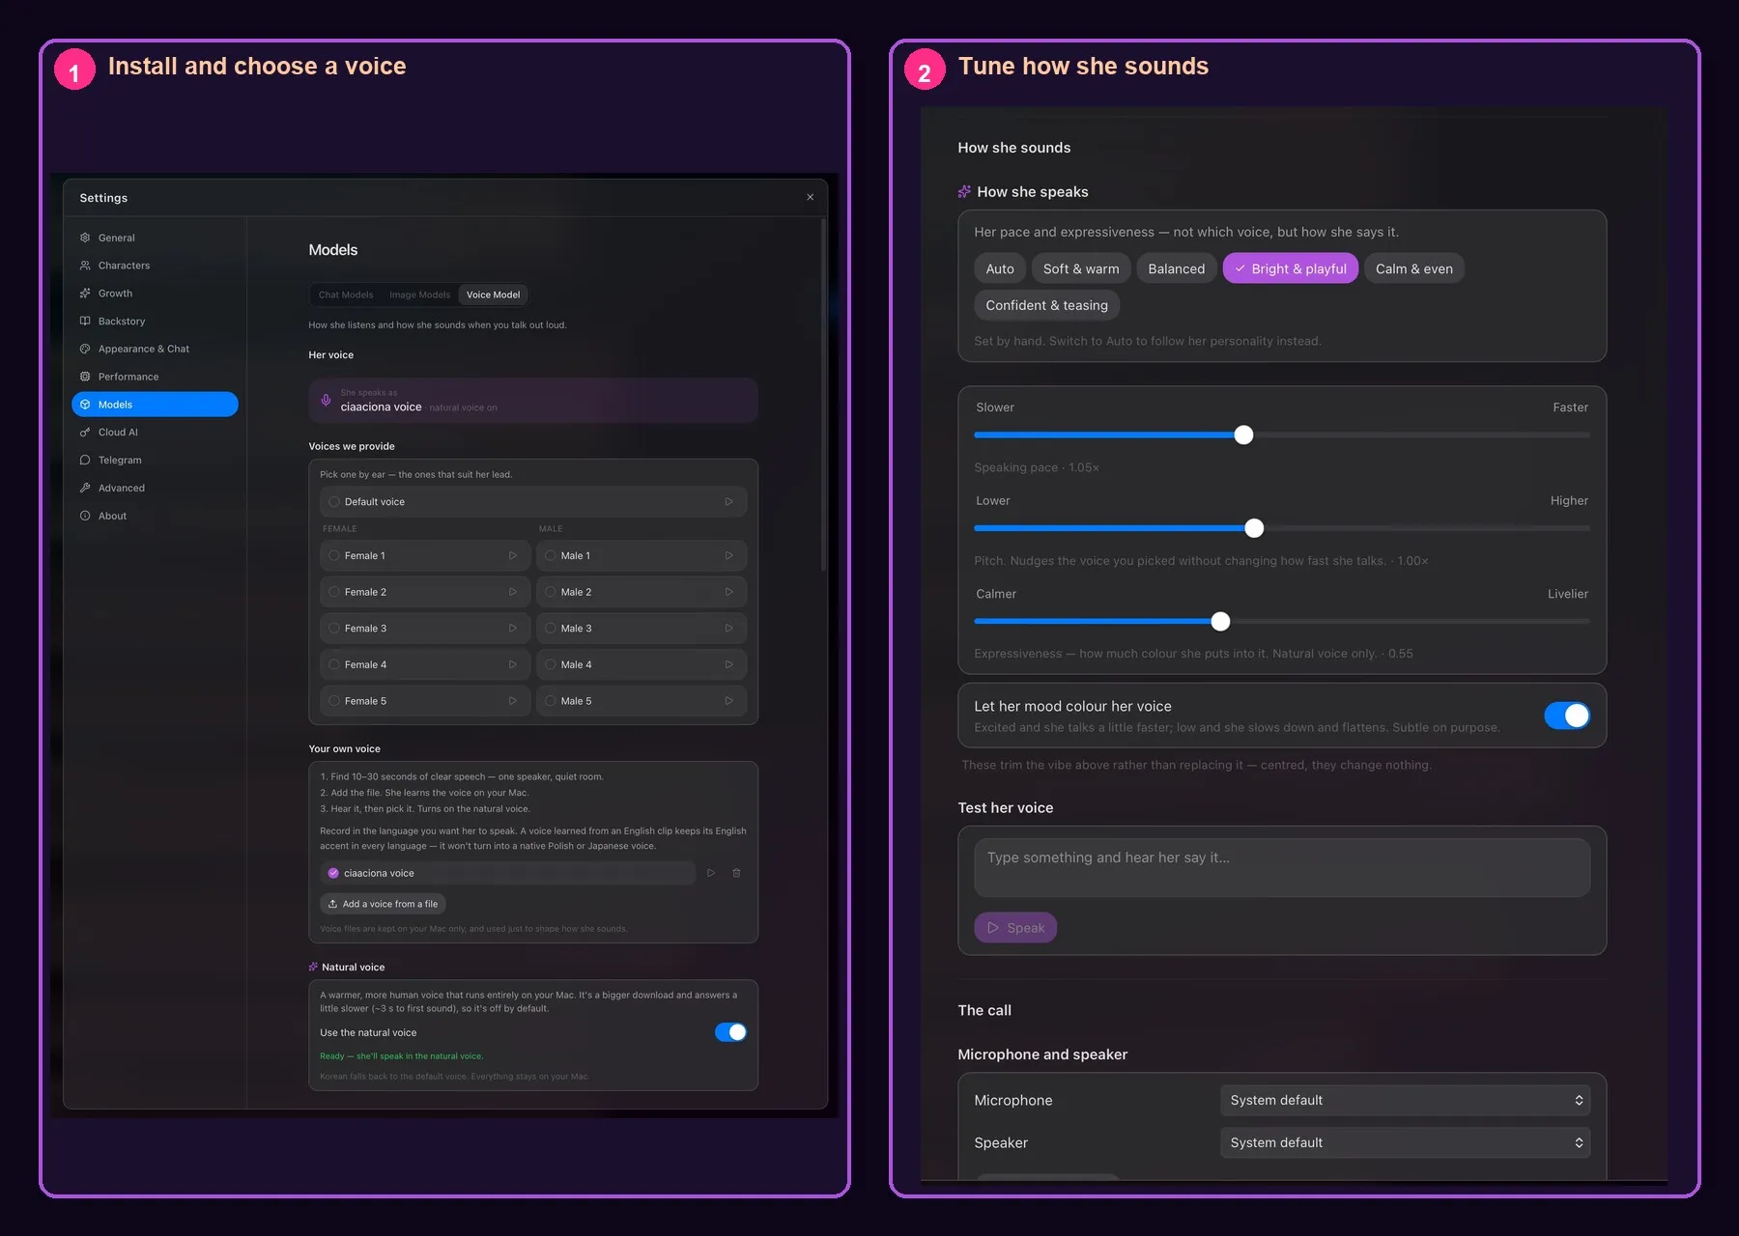Play the Male 1 voice preview
Viewport: 1739px width, 1236px height.
[729, 556]
